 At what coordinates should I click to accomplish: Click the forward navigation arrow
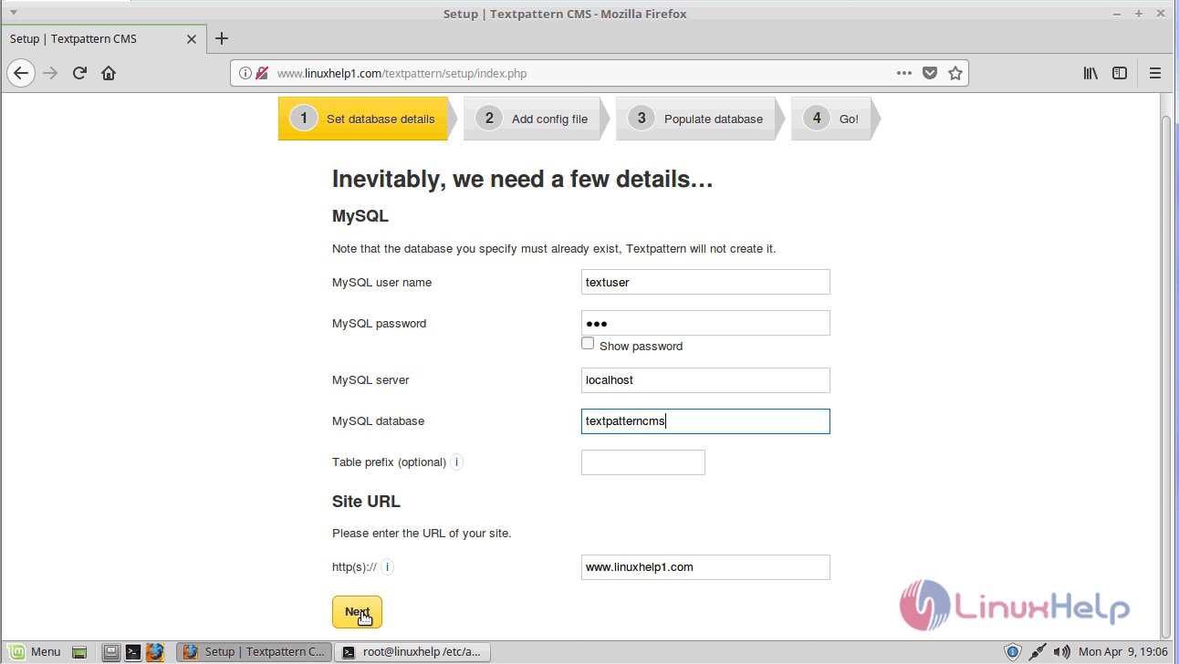50,73
